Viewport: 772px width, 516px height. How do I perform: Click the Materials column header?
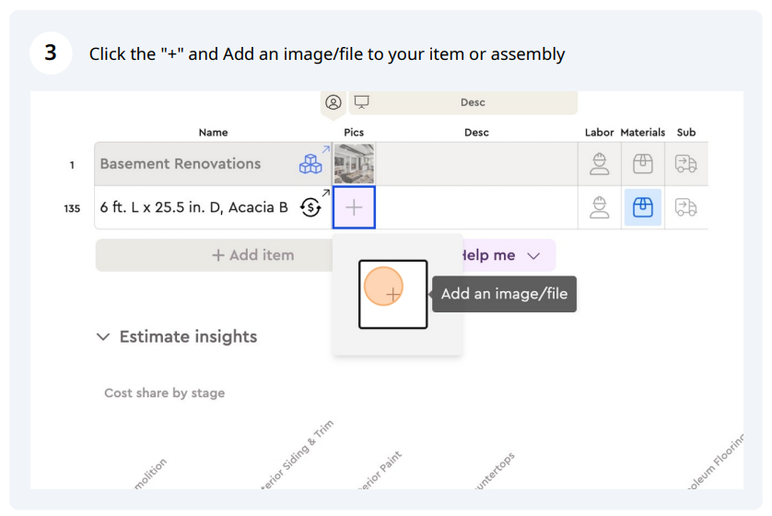point(642,133)
